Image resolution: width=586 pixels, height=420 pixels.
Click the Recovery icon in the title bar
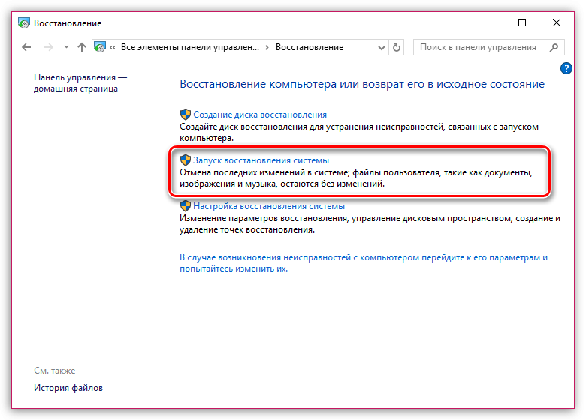tap(23, 23)
